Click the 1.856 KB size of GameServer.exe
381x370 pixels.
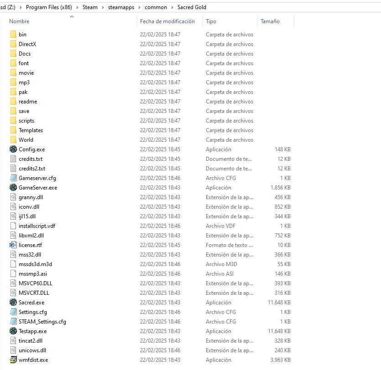281,188
